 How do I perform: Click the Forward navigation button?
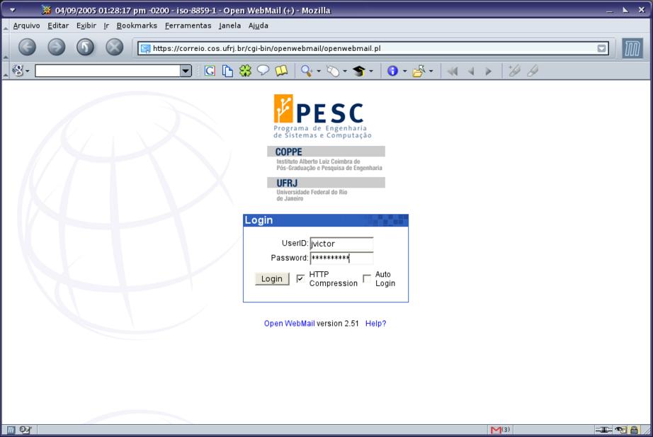57,47
